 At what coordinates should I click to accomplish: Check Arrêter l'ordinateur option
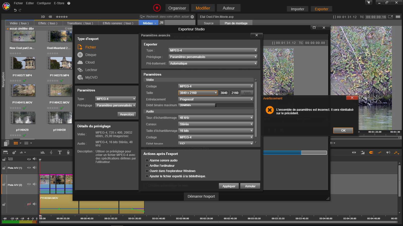click(147, 166)
